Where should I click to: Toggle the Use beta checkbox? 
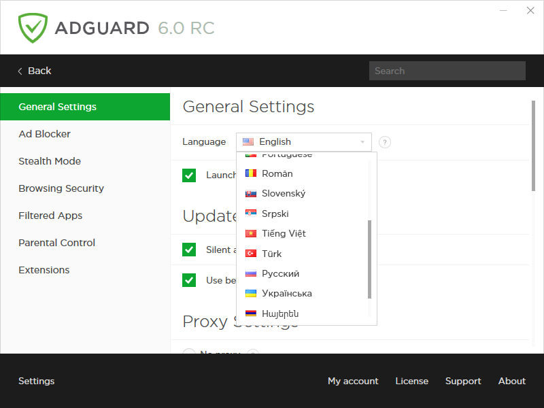(189, 280)
